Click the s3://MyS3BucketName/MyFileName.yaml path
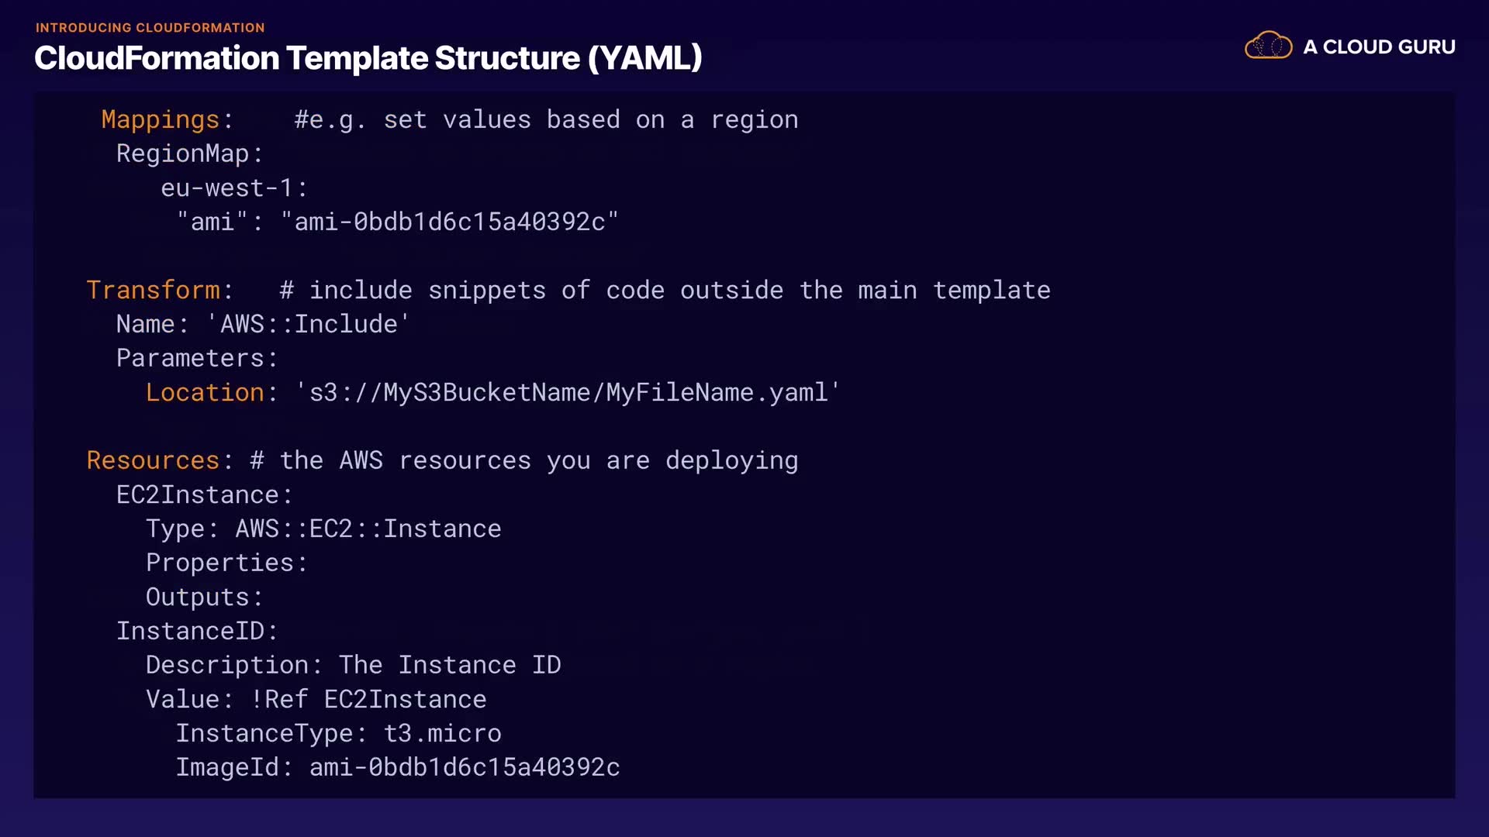This screenshot has height=837, width=1489. 568,393
